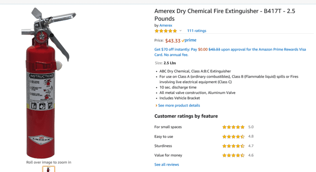Click the overall star rating icons
The width and height of the screenshot is (316, 172).
point(166,31)
